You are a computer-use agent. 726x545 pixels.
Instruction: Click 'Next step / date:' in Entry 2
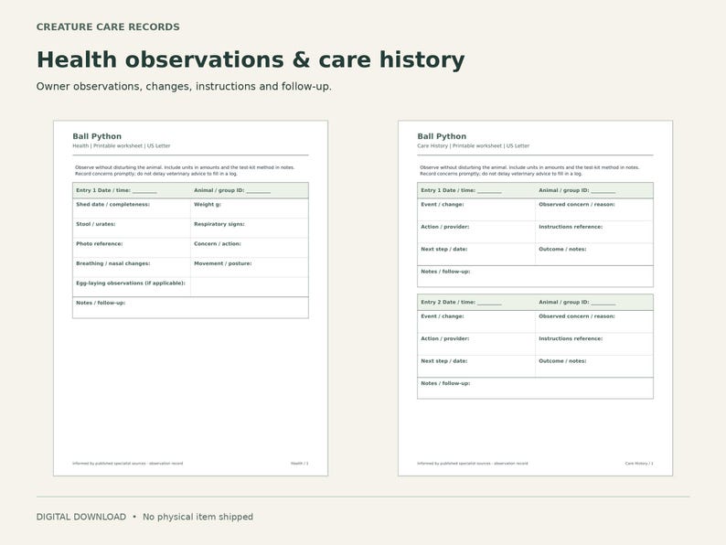coord(476,367)
